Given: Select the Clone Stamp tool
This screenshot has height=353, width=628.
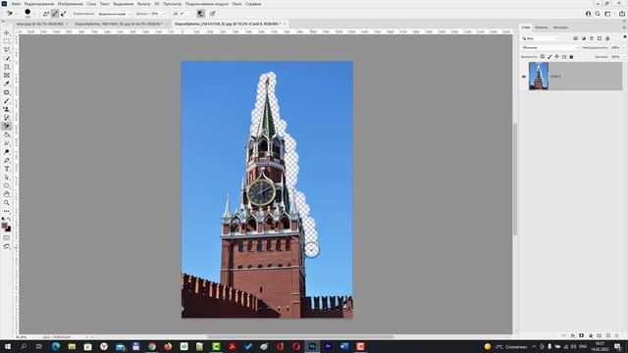Looking at the screenshot, I should (7, 109).
